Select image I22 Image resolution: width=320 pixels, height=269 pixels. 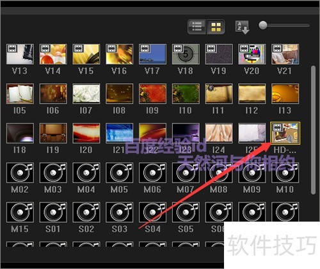pyautogui.click(x=152, y=133)
